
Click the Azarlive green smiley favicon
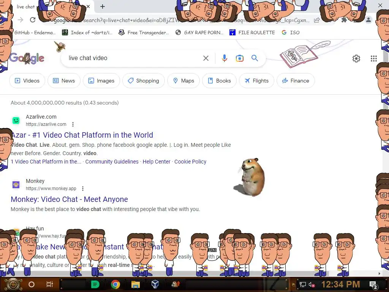pyautogui.click(x=16, y=121)
